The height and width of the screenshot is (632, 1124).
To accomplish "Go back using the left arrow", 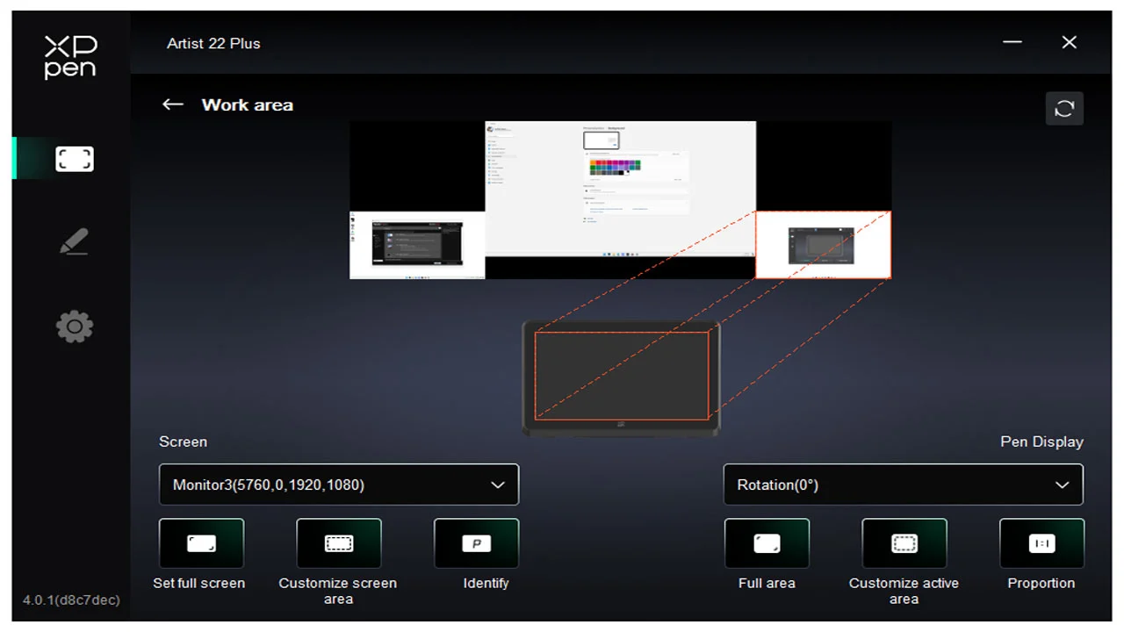I will pos(172,104).
